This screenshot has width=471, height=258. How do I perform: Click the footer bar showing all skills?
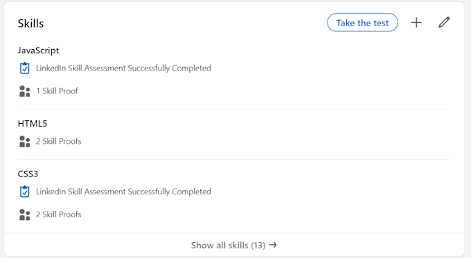click(234, 245)
